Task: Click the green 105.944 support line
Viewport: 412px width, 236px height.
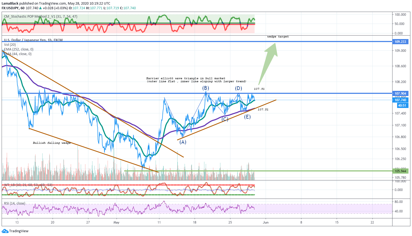Action: (258, 171)
